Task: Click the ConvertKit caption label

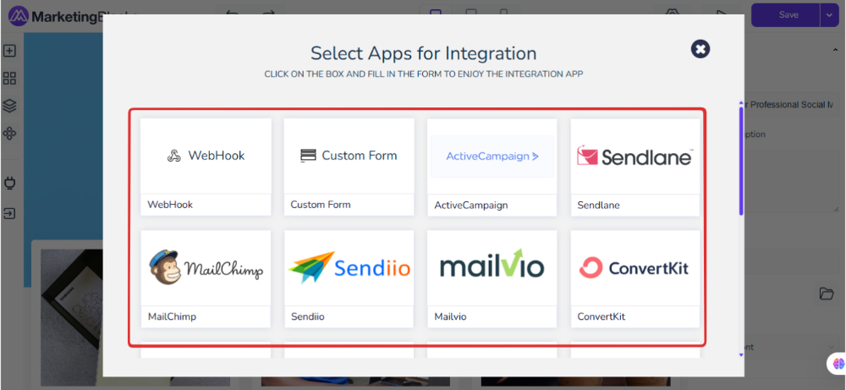Action: tap(601, 316)
